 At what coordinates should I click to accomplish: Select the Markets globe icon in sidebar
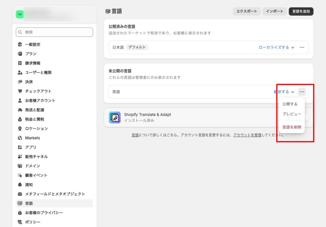tap(20, 138)
